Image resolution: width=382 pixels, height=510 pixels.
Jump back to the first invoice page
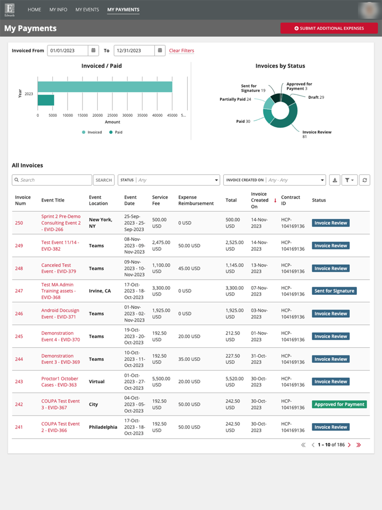point(303,445)
